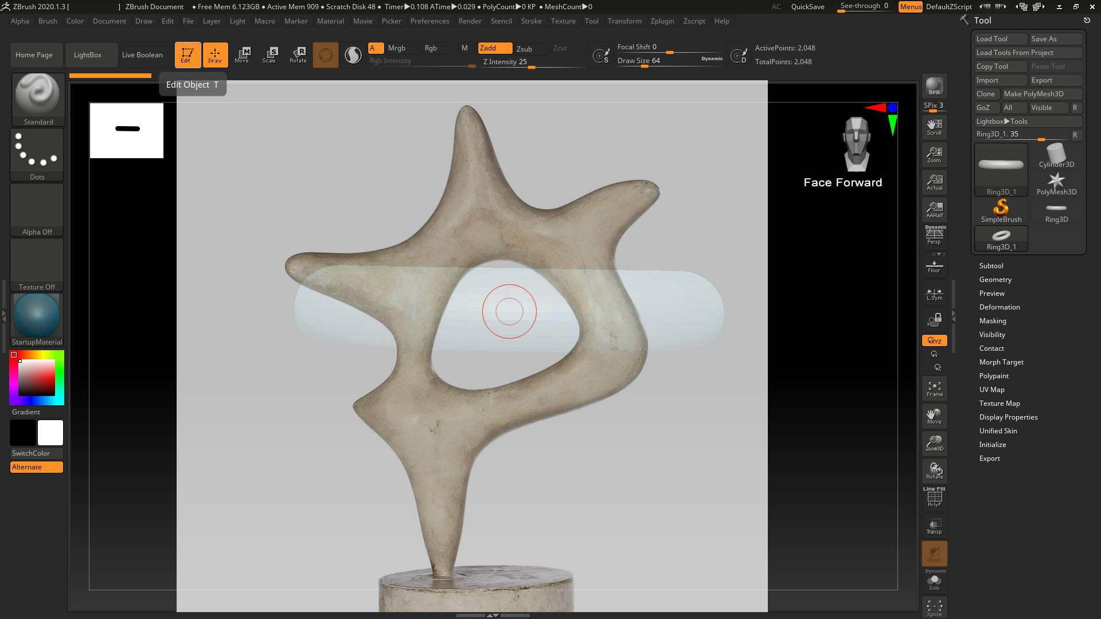Screen dimensions: 1101x619
Task: Open LightBox browser button
Action: click(x=92, y=55)
